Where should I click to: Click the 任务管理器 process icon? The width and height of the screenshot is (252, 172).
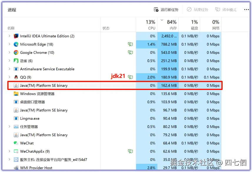(16, 127)
